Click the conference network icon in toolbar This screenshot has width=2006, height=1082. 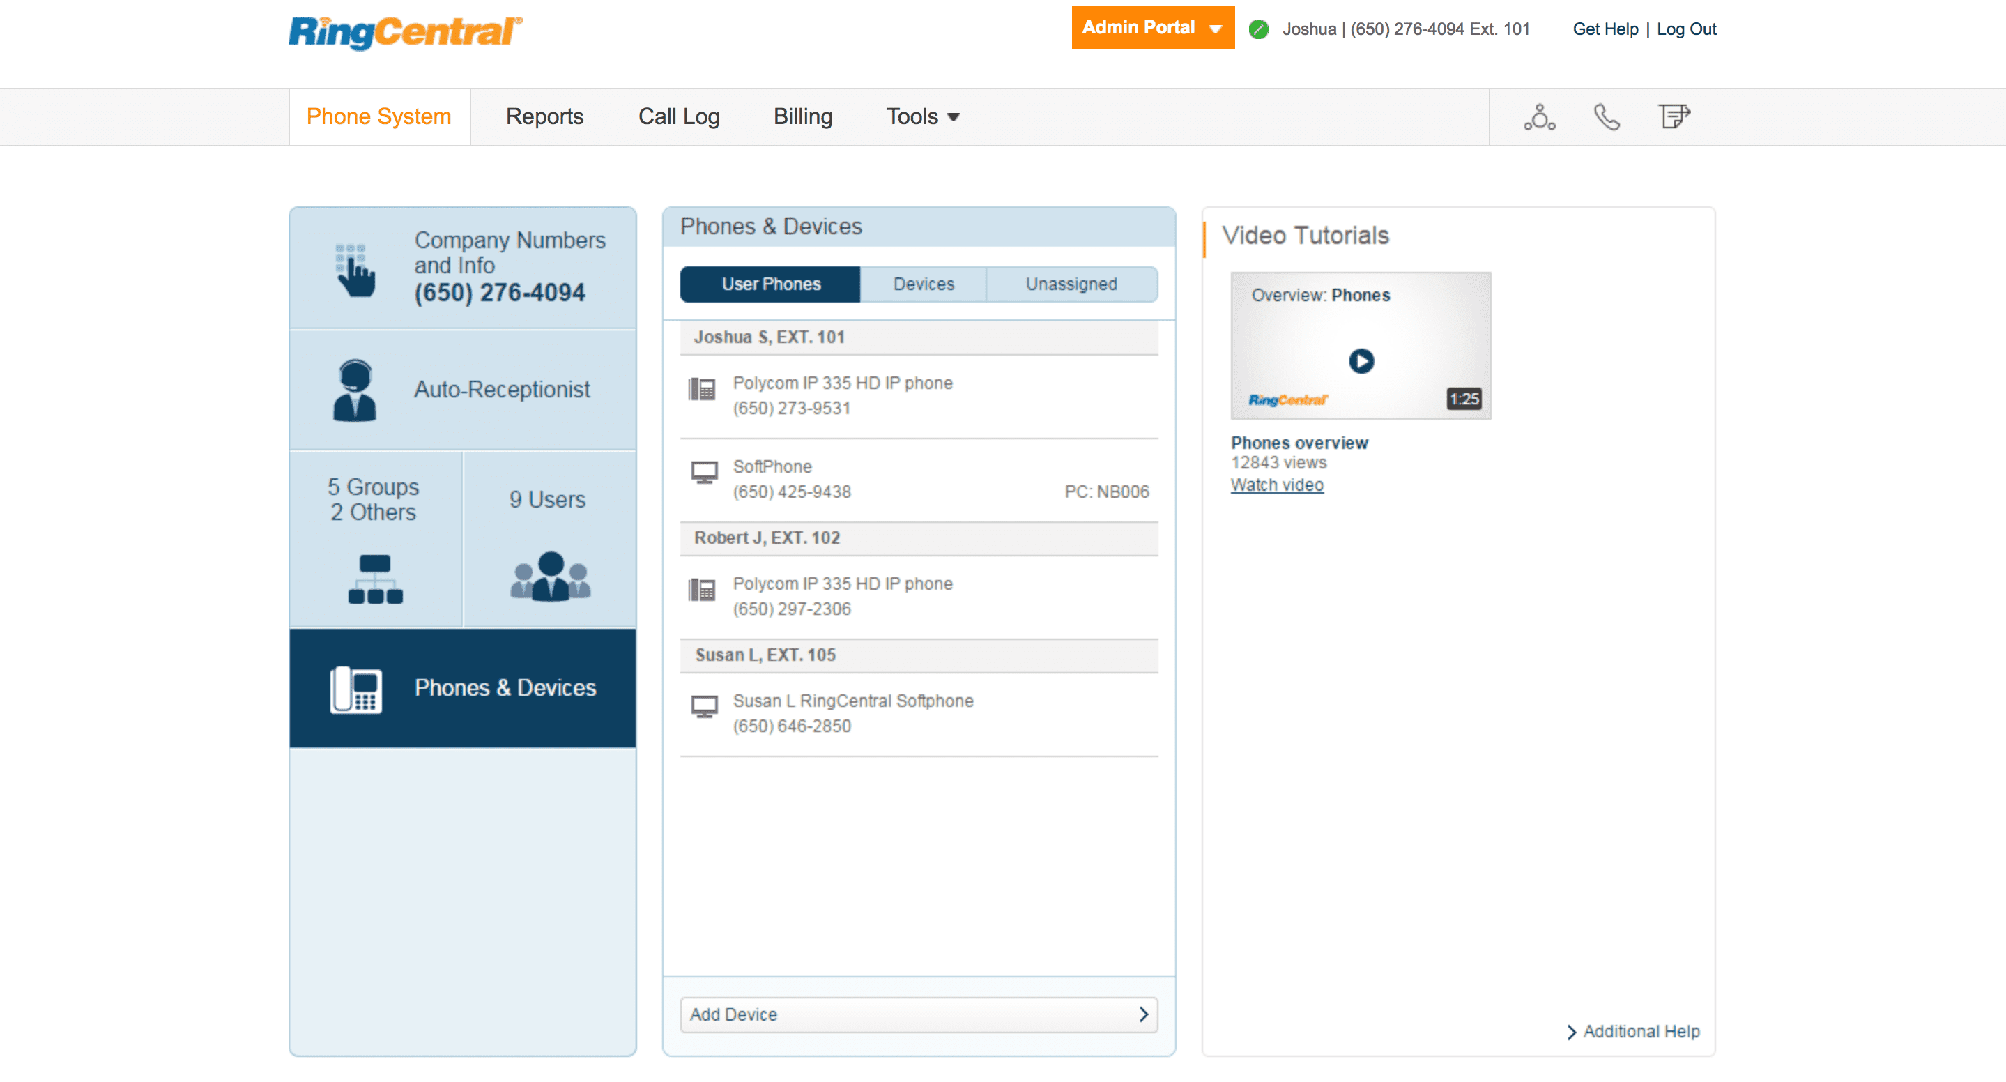coord(1539,117)
